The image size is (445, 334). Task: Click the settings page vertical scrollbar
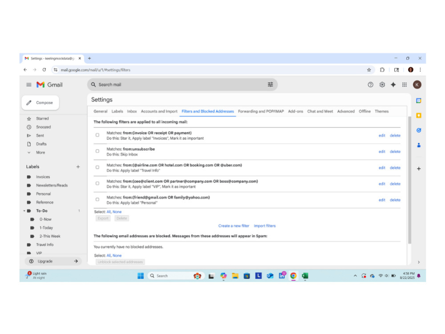pyautogui.click(x=409, y=180)
